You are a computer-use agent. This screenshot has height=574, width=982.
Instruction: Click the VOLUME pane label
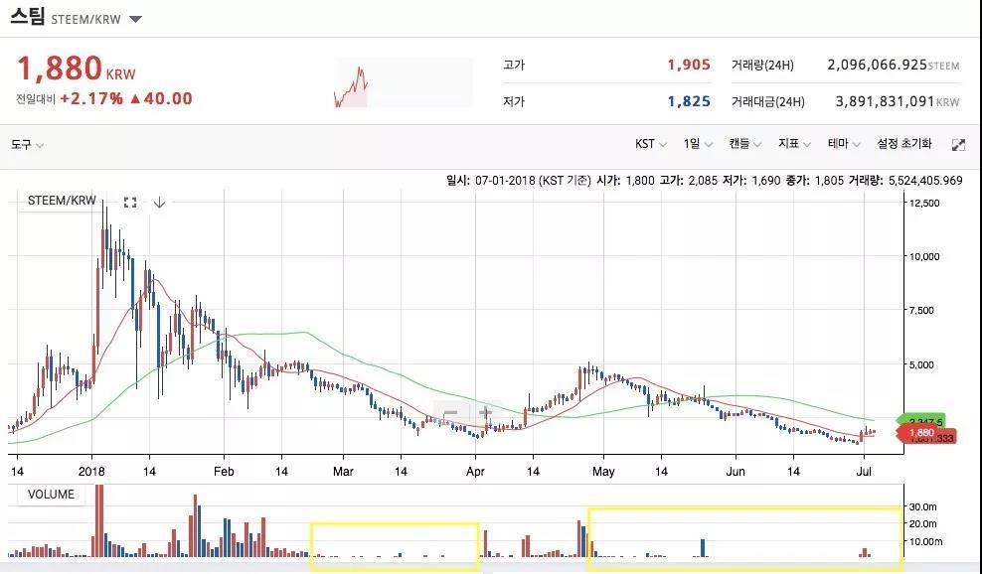coord(51,495)
